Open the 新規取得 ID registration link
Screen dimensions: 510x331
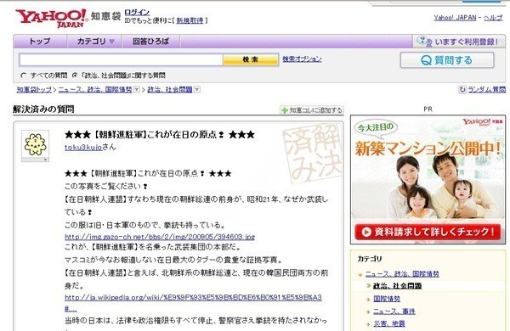click(190, 20)
